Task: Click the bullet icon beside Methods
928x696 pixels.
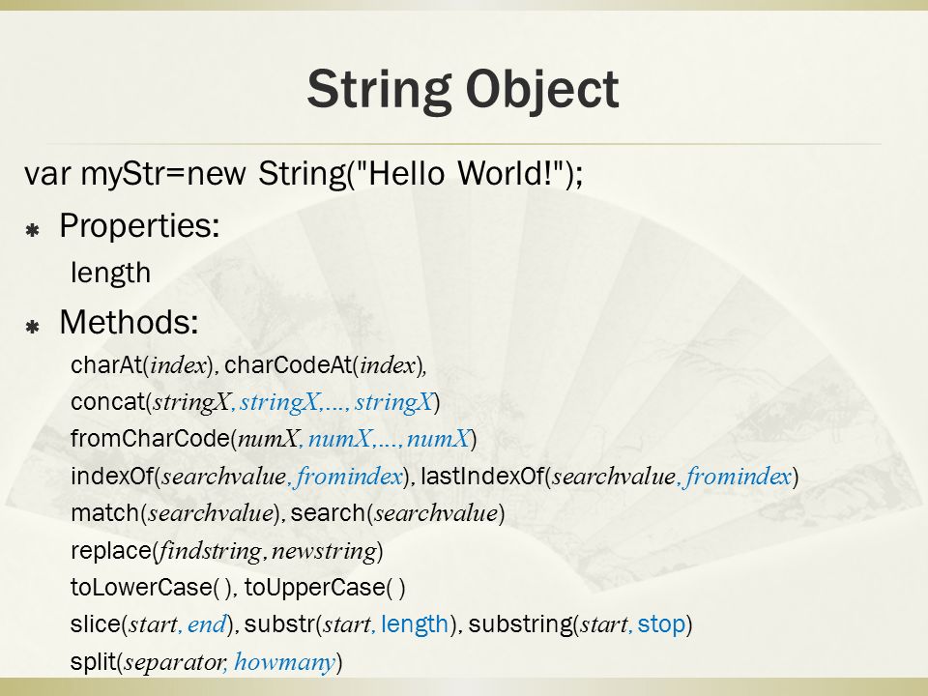Action: 33,326
